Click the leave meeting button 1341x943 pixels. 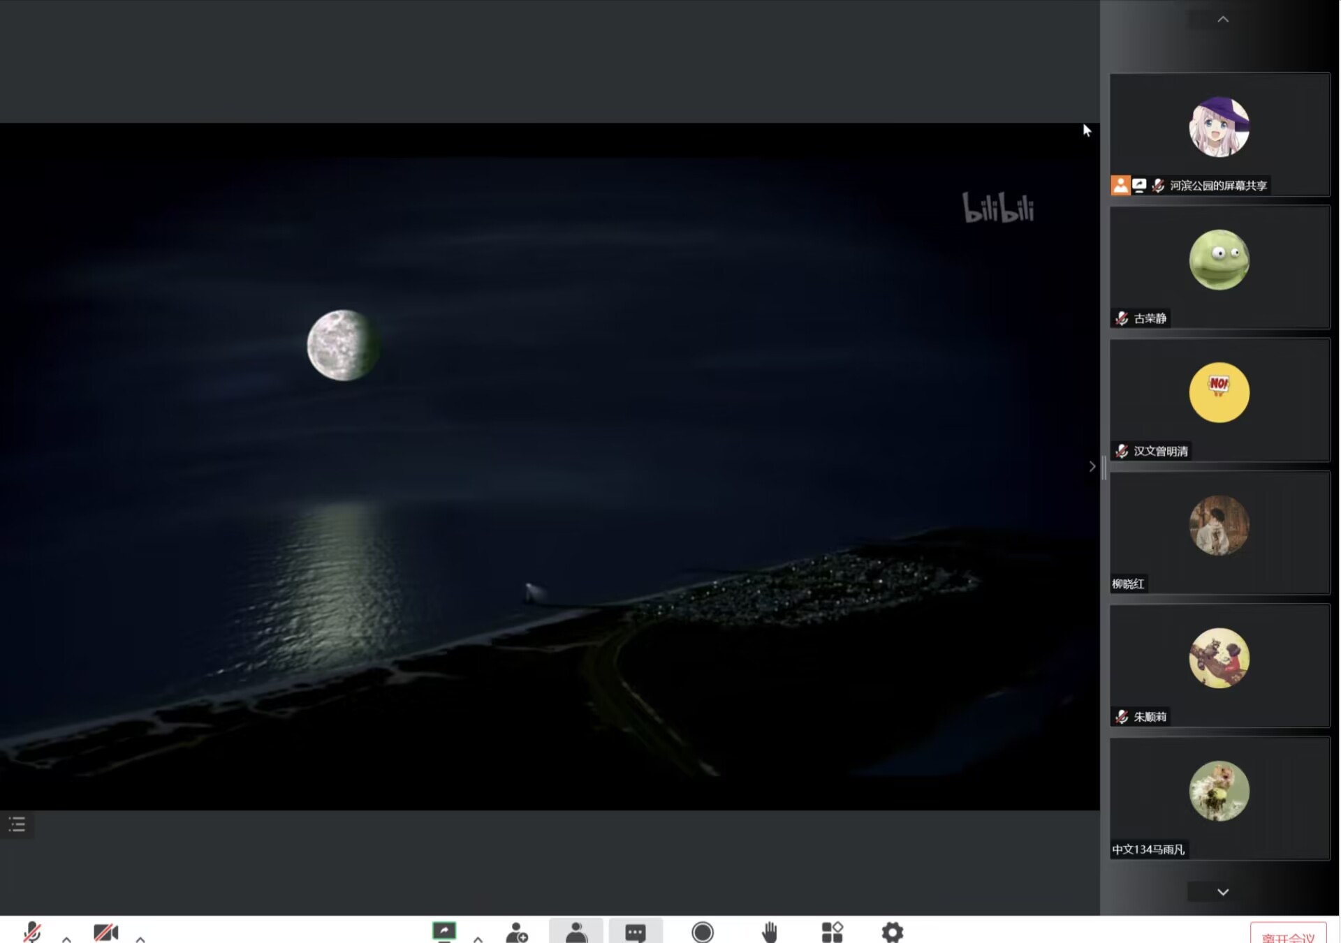coord(1288,936)
